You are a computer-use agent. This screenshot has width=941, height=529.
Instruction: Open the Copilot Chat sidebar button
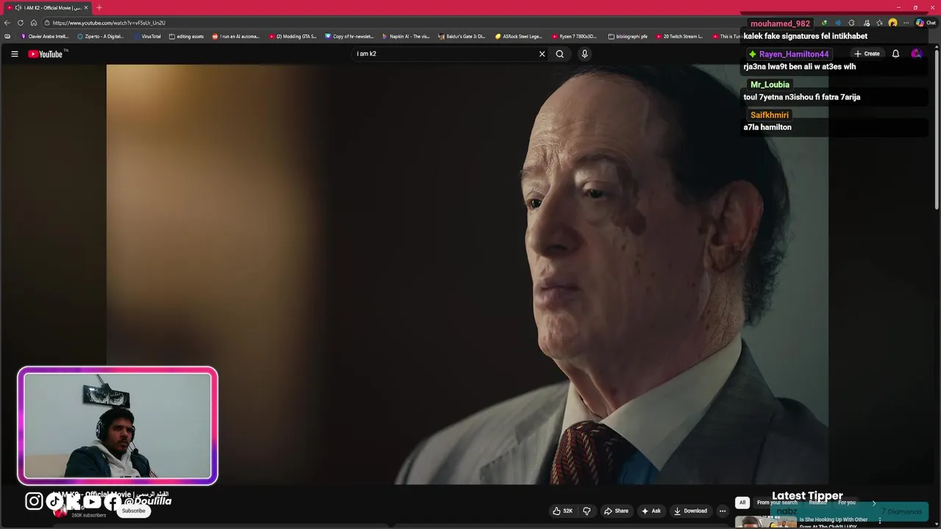(x=925, y=23)
